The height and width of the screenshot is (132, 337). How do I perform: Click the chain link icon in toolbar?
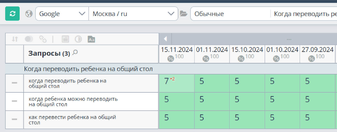click(x=43, y=39)
